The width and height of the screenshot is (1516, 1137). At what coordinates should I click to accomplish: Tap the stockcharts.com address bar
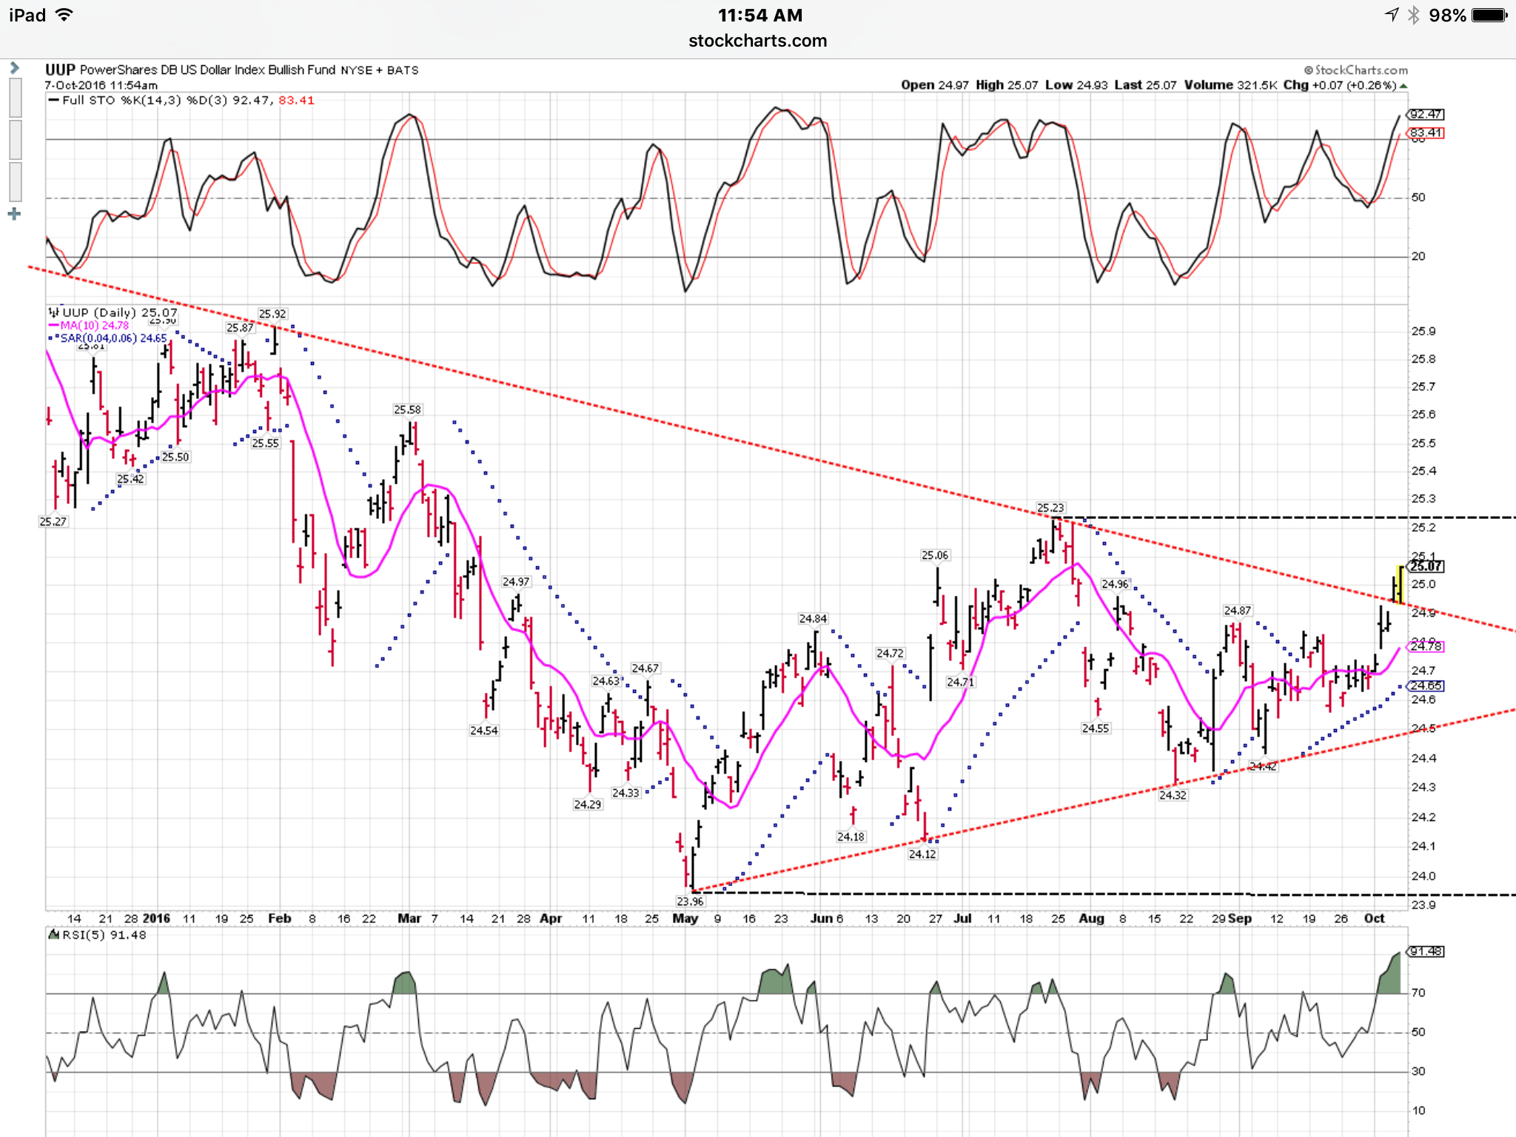[757, 41]
